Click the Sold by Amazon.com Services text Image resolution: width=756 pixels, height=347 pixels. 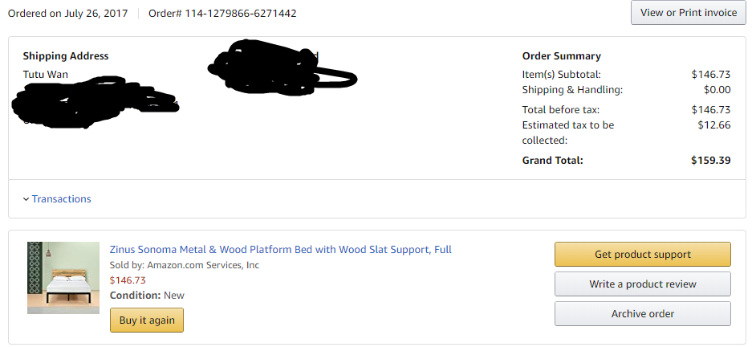click(x=184, y=265)
